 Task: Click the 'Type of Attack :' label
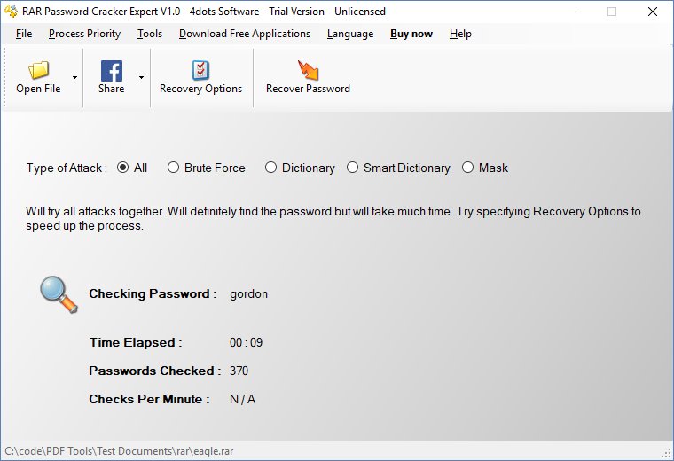pos(67,168)
